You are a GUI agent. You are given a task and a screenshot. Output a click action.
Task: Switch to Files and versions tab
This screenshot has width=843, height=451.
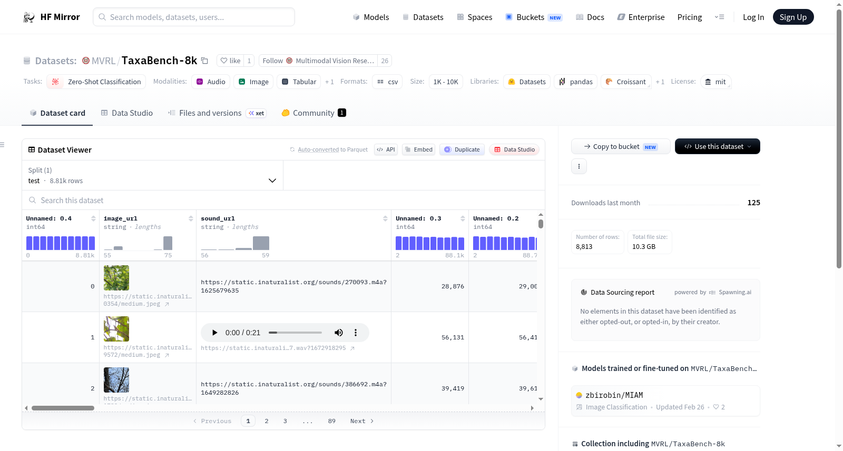(217, 113)
